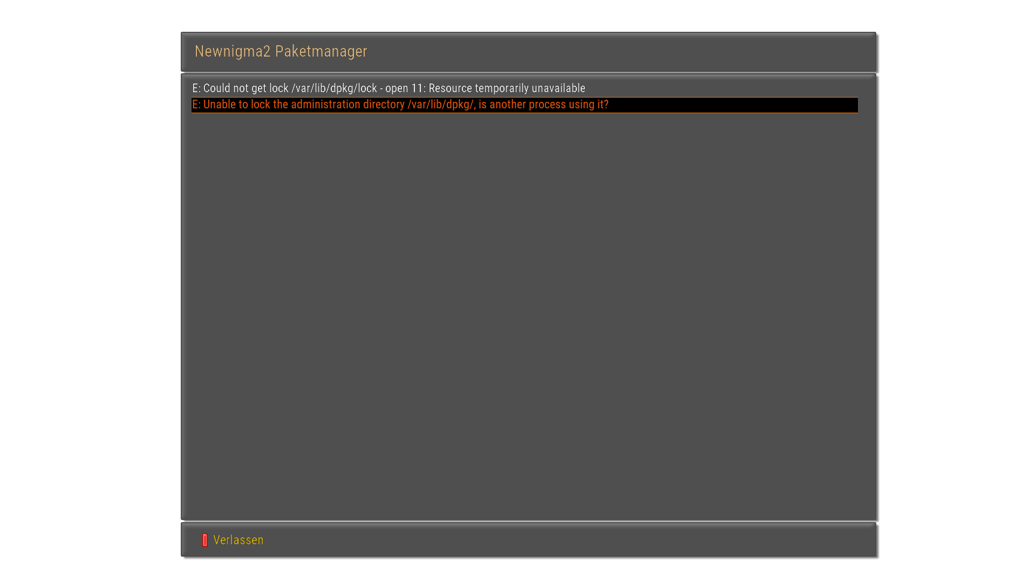
Task: Click the word 'Paketmanager' in the header
Action: pyautogui.click(x=321, y=51)
